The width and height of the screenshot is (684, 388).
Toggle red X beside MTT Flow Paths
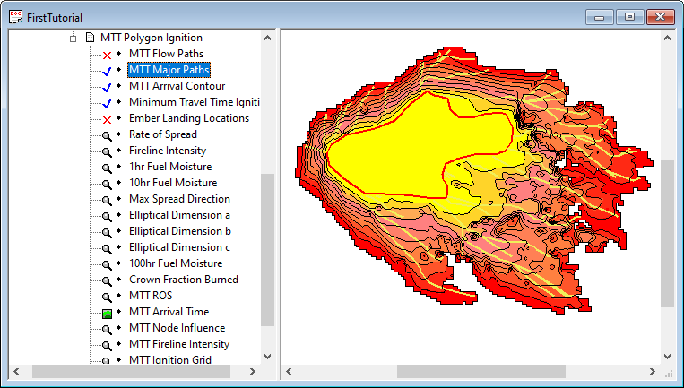coord(107,55)
